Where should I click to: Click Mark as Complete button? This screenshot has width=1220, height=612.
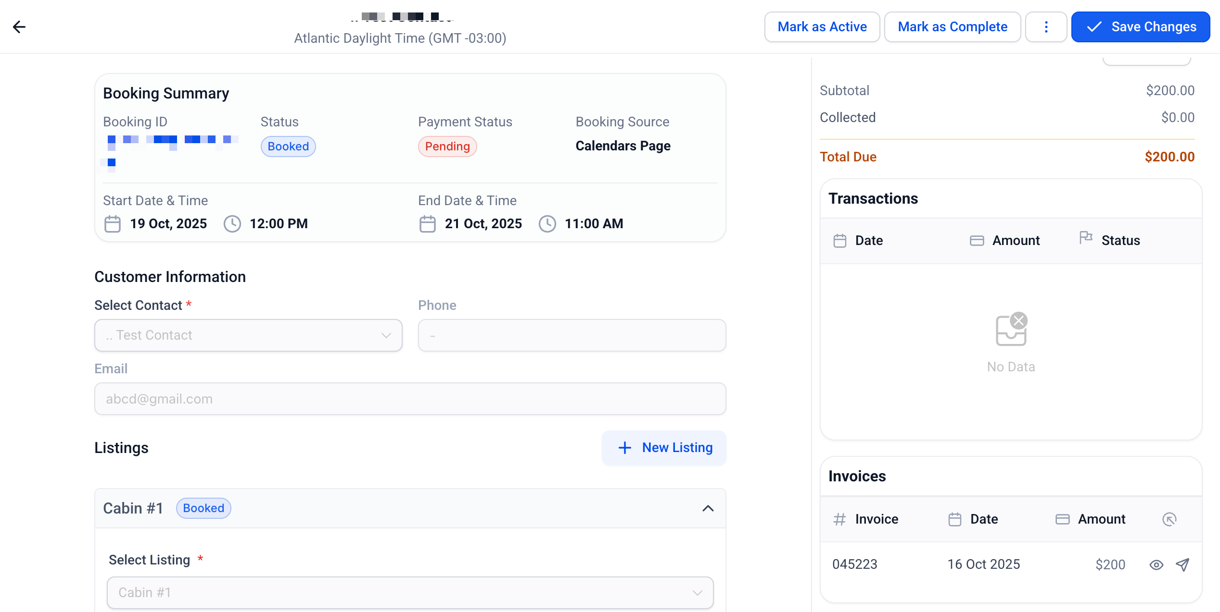pos(952,27)
